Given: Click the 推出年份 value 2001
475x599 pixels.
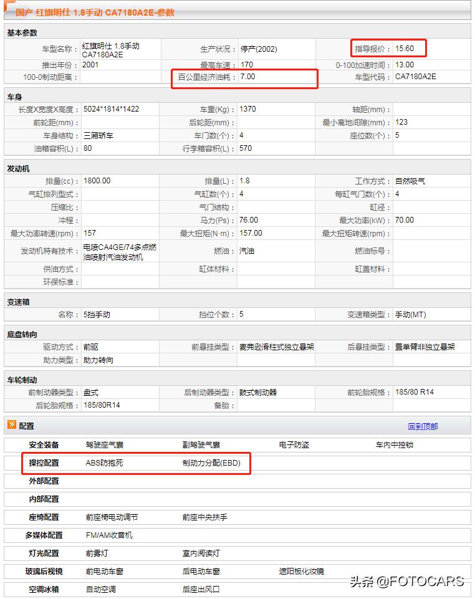Looking at the screenshot, I should click(x=90, y=65).
